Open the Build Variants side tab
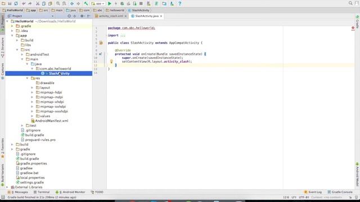Viewport: 360px width, 202px height. pos(2,175)
